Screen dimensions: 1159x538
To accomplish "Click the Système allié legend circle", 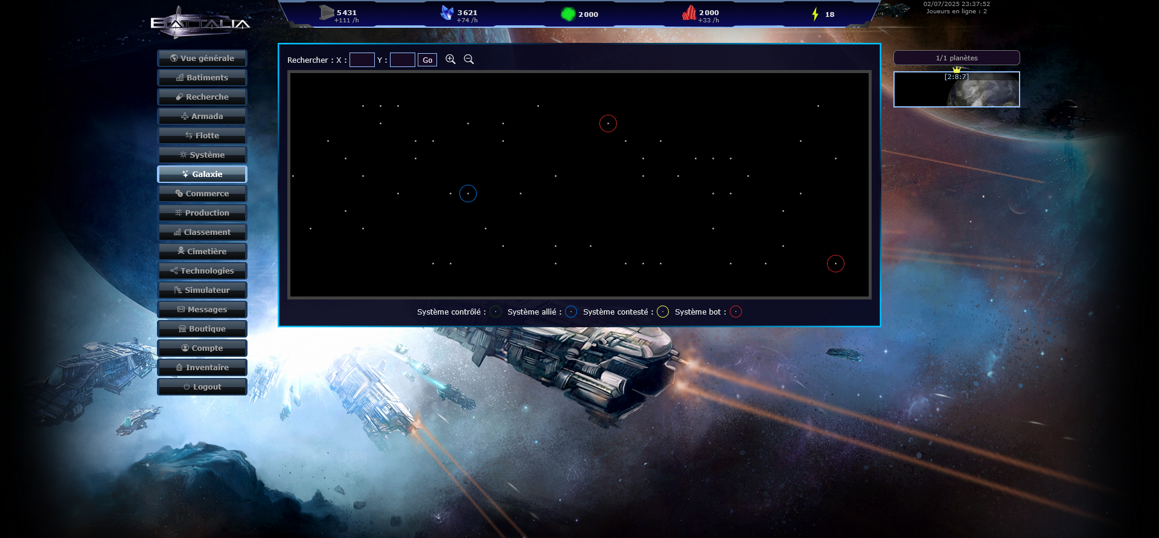I will (571, 312).
